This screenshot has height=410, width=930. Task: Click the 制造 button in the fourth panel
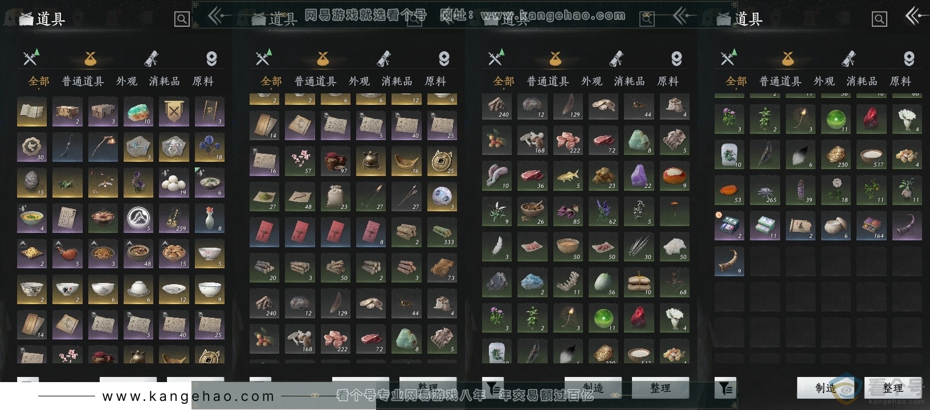coord(826,388)
